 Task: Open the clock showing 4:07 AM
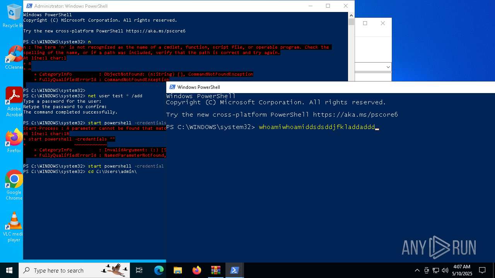point(462,267)
